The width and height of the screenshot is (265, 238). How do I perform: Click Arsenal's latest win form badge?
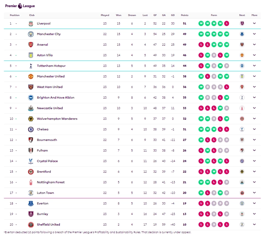coord(227,45)
